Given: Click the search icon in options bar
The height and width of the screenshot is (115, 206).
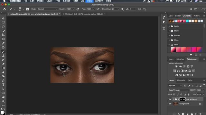Looking at the screenshot, I should (x=191, y=9).
